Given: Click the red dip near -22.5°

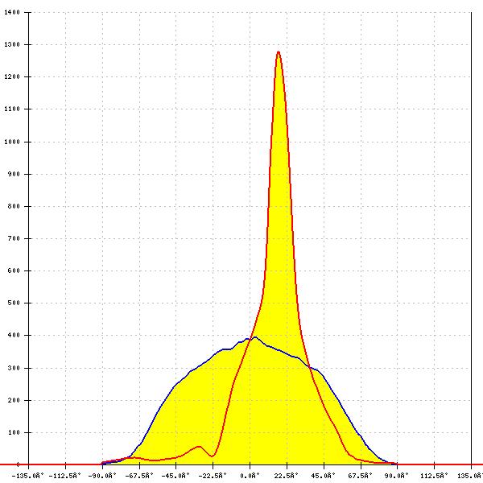Looking at the screenshot, I should coord(212,456).
